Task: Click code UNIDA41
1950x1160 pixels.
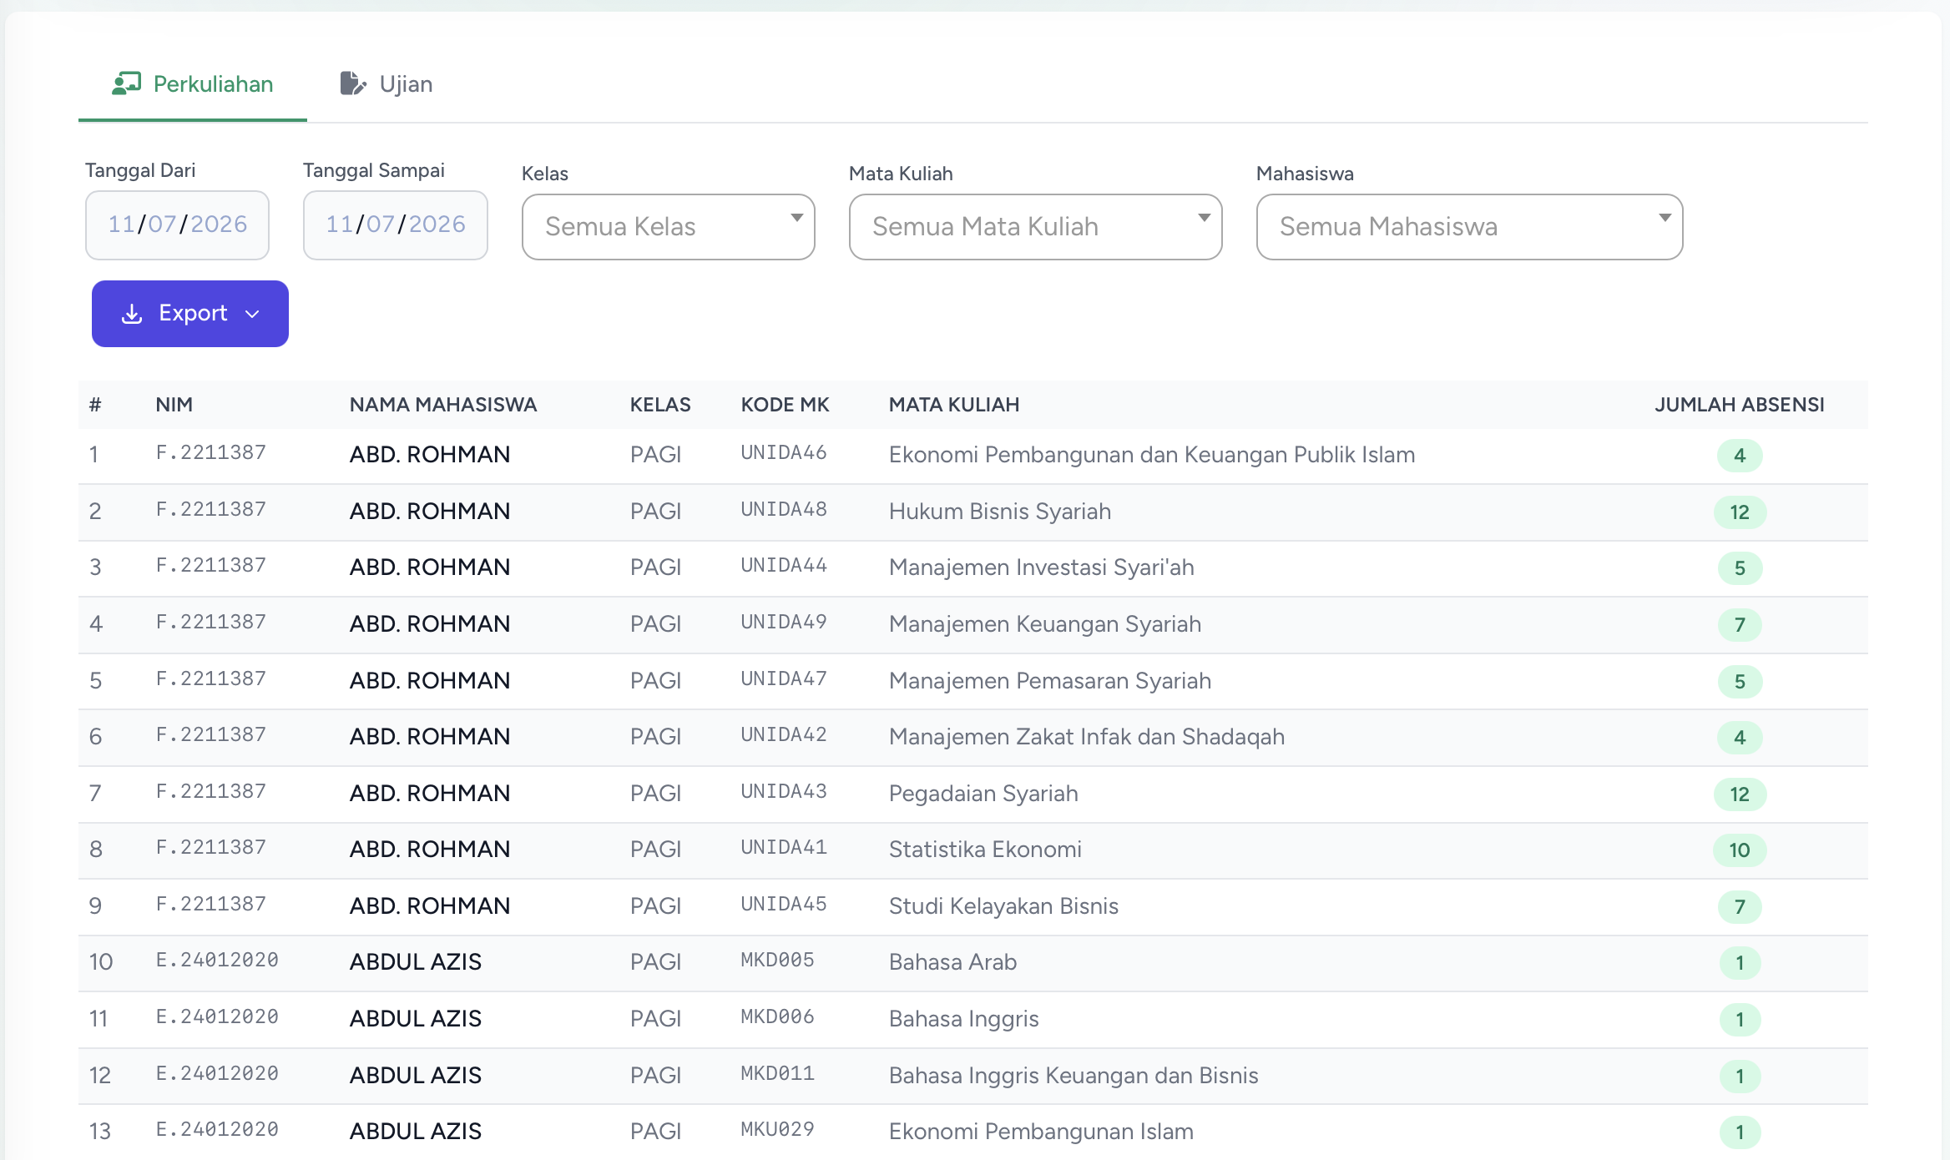Action: coord(784,848)
